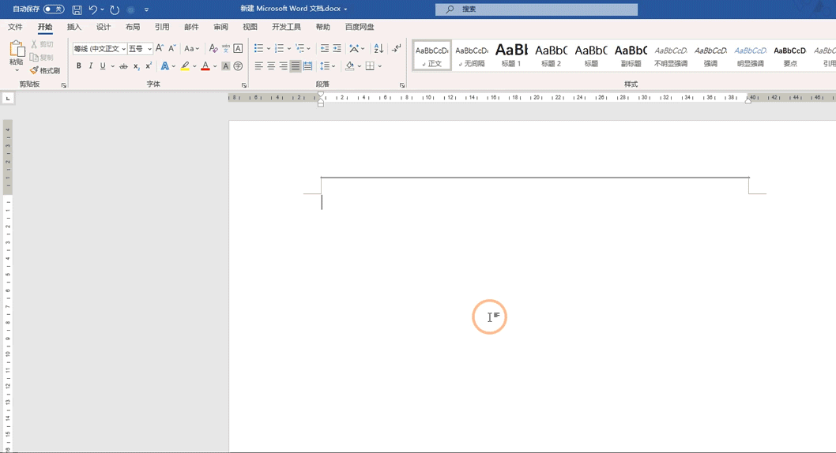The width and height of the screenshot is (836, 453).
Task: Select the 无间隔 style
Action: (x=472, y=55)
